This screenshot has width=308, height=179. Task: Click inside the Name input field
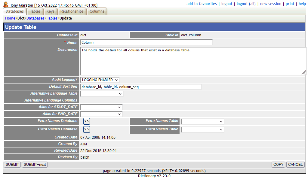[x=146, y=42]
